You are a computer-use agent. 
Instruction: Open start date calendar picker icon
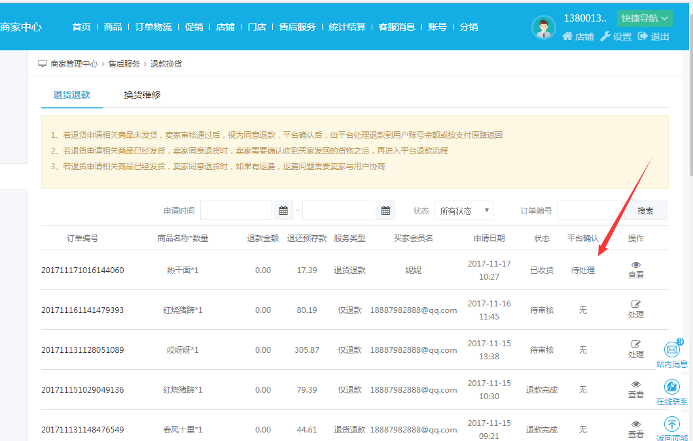click(283, 210)
